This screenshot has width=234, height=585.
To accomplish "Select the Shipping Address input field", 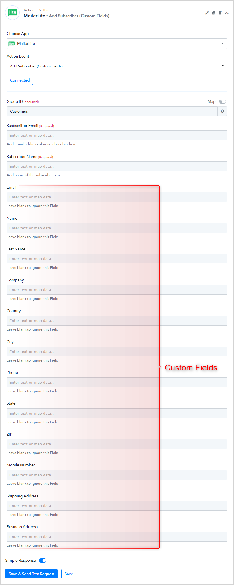I will pyautogui.click(x=117, y=506).
